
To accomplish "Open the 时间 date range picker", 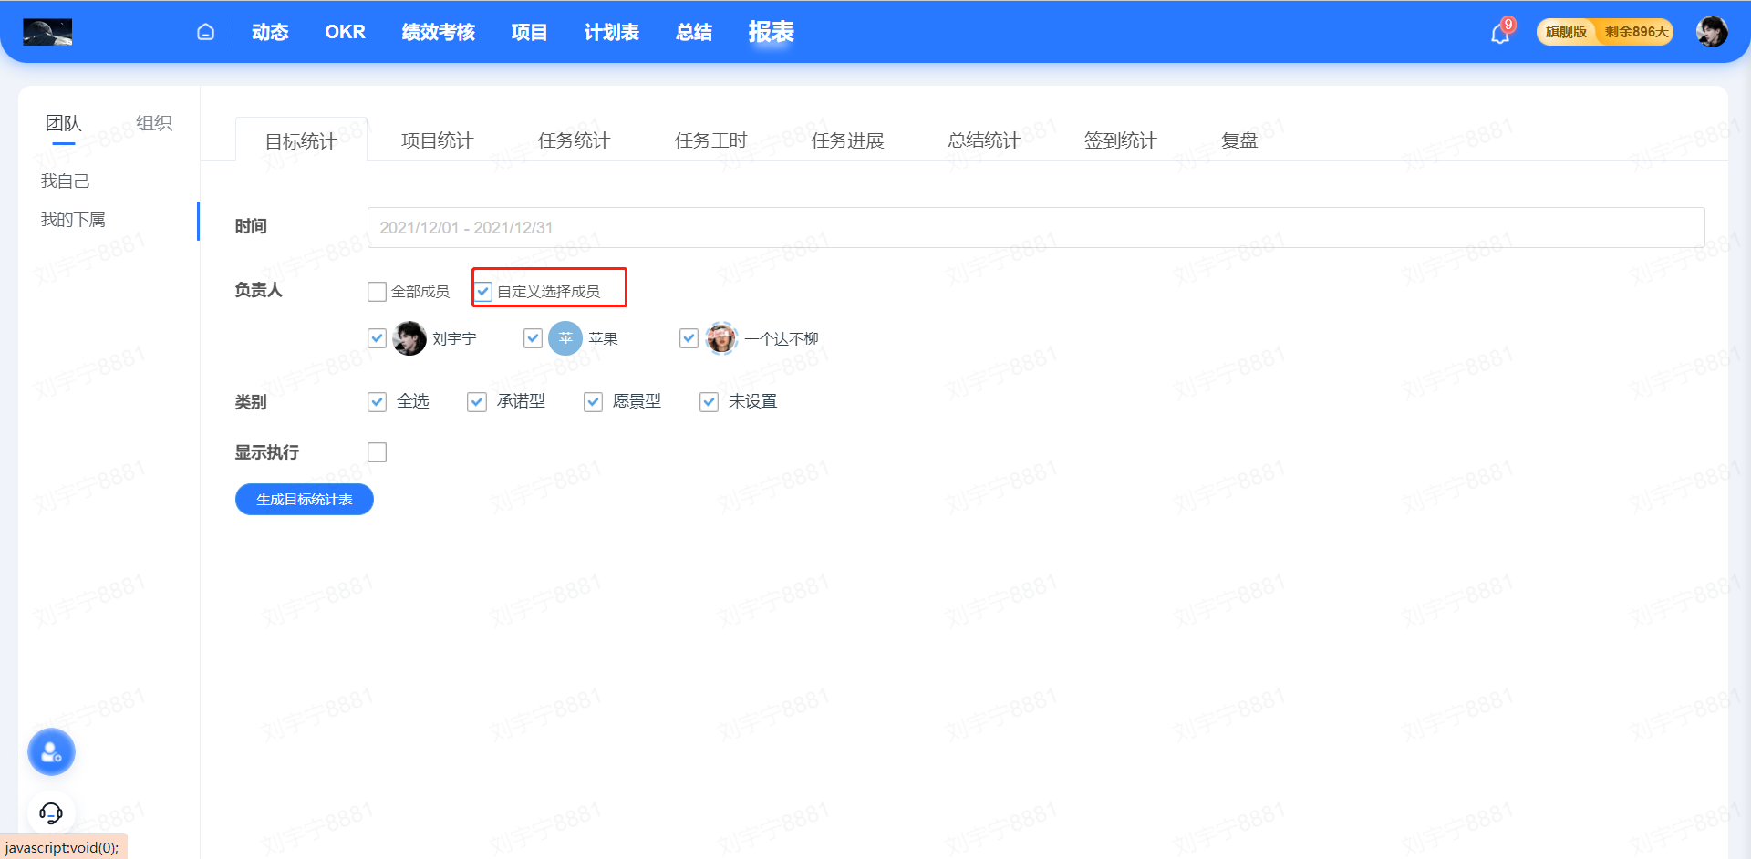I will coord(1035,227).
